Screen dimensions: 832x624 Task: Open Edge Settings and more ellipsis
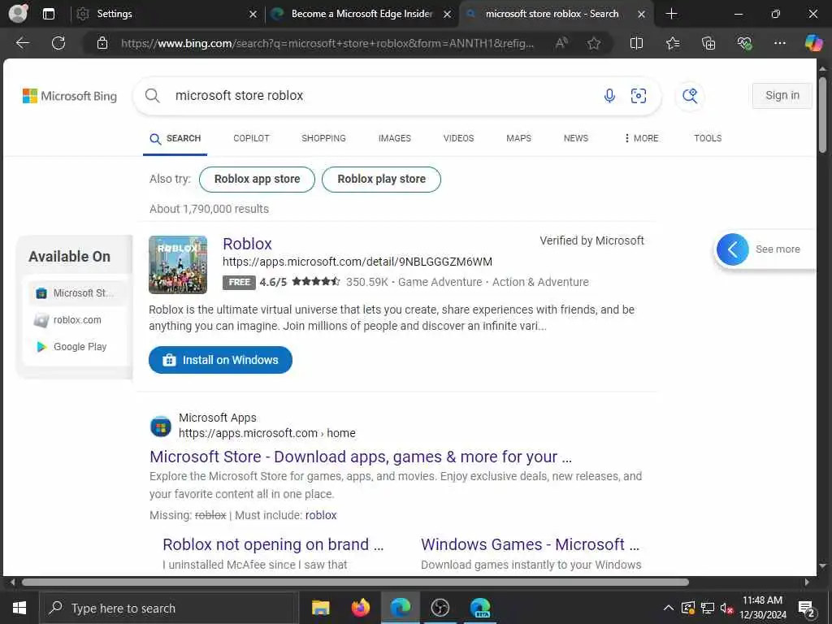[779, 43]
